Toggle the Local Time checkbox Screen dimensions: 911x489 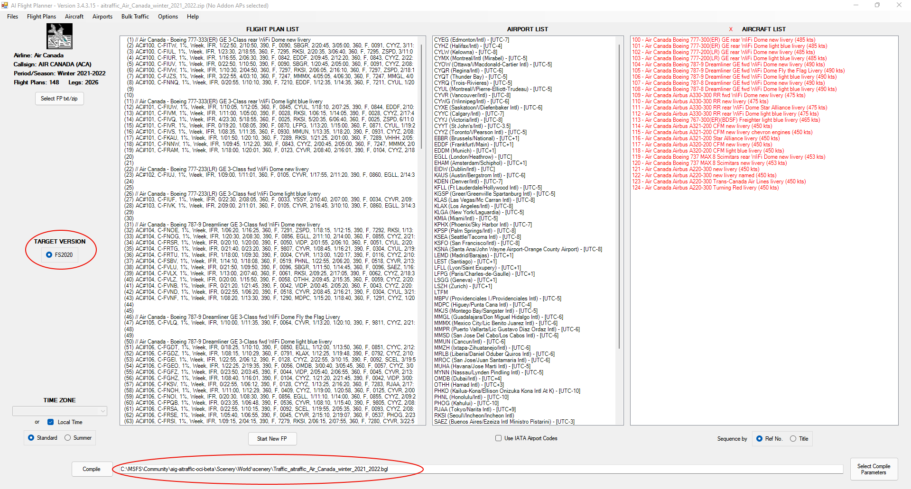(51, 422)
